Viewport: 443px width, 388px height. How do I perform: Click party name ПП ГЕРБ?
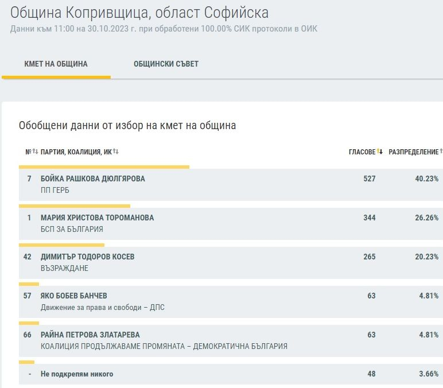coord(55,190)
